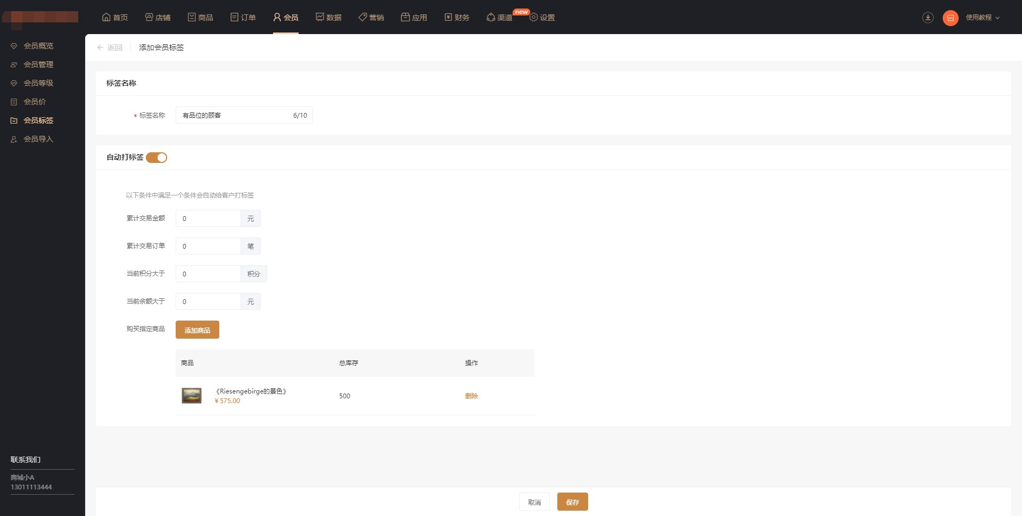The width and height of the screenshot is (1022, 516).
Task: Go to 会员导入 in sidebar
Action: coord(38,139)
